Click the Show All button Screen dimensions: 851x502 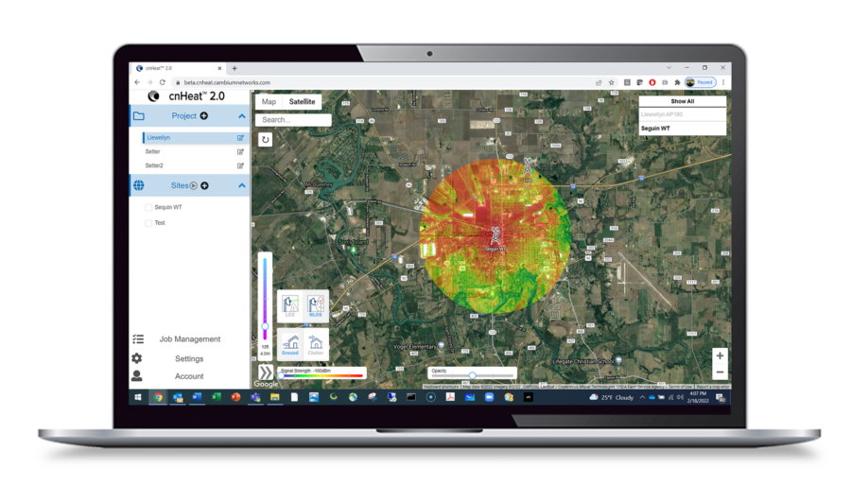pos(682,101)
